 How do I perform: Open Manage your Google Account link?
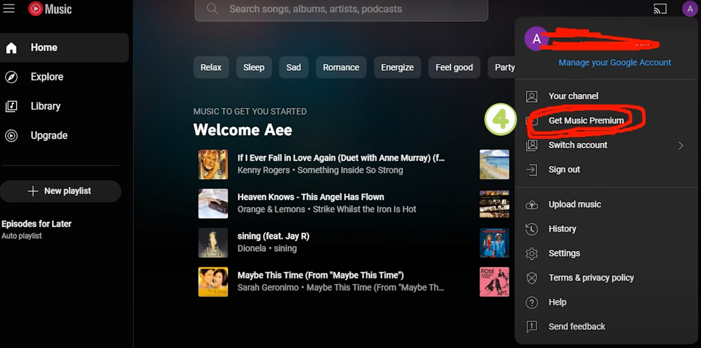(614, 63)
